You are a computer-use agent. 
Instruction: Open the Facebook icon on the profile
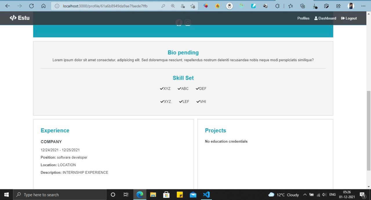point(179,23)
